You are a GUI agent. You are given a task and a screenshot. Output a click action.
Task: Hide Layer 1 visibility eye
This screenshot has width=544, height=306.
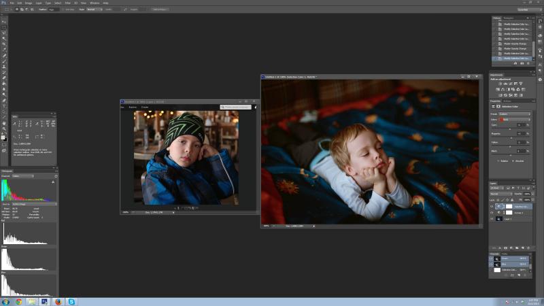[492, 219]
